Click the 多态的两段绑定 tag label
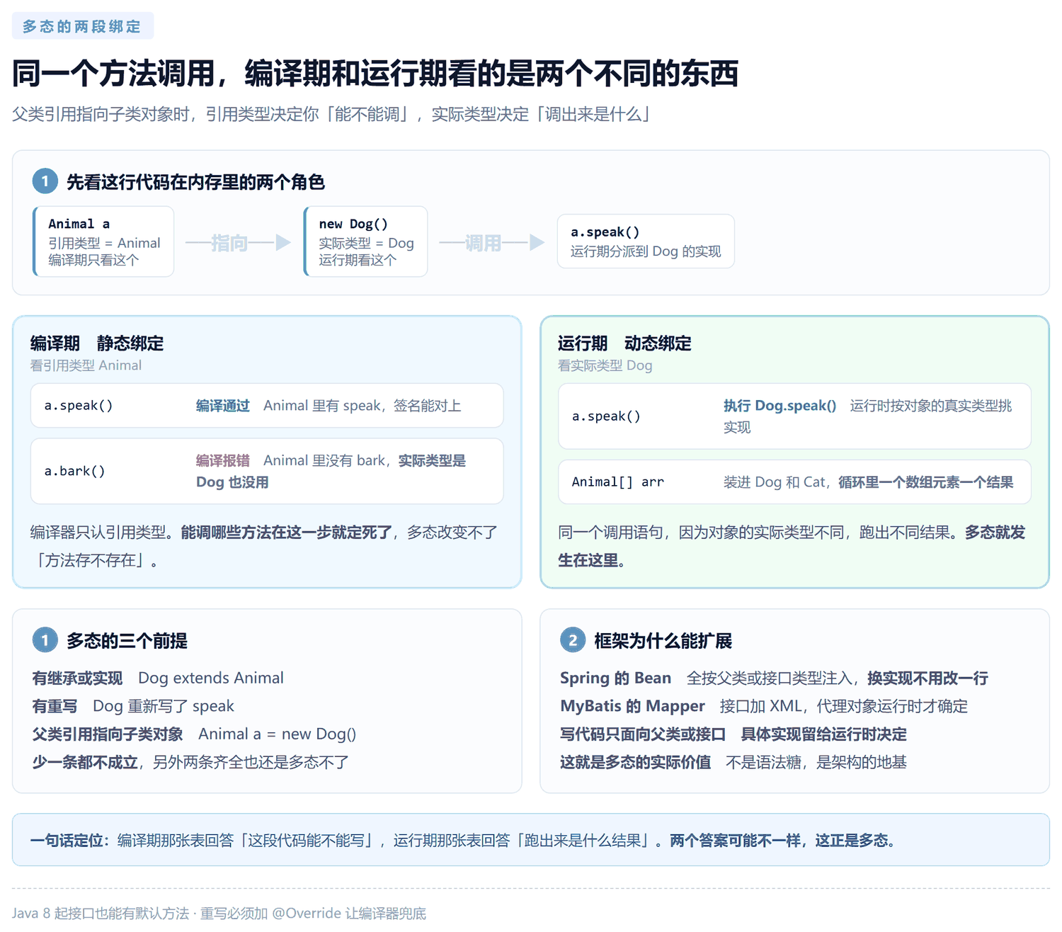The height and width of the screenshot is (932, 1062). click(x=83, y=26)
